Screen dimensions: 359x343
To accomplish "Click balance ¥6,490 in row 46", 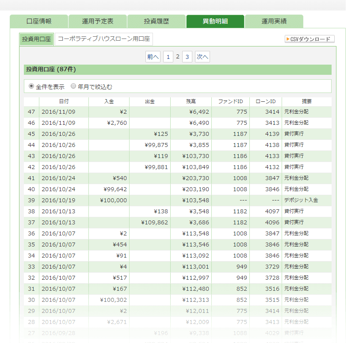I will point(199,123).
